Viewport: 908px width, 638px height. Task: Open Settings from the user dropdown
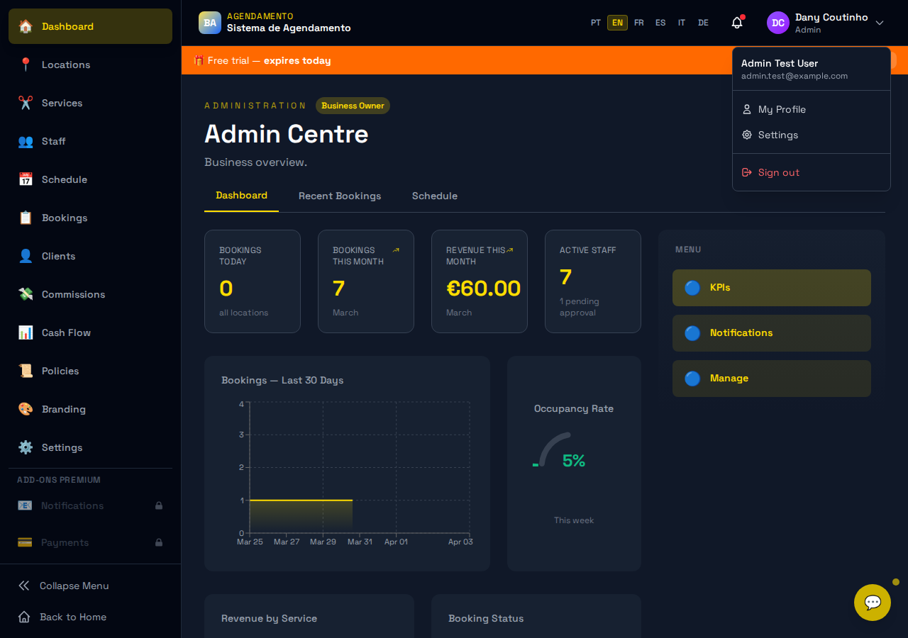[x=812, y=135]
